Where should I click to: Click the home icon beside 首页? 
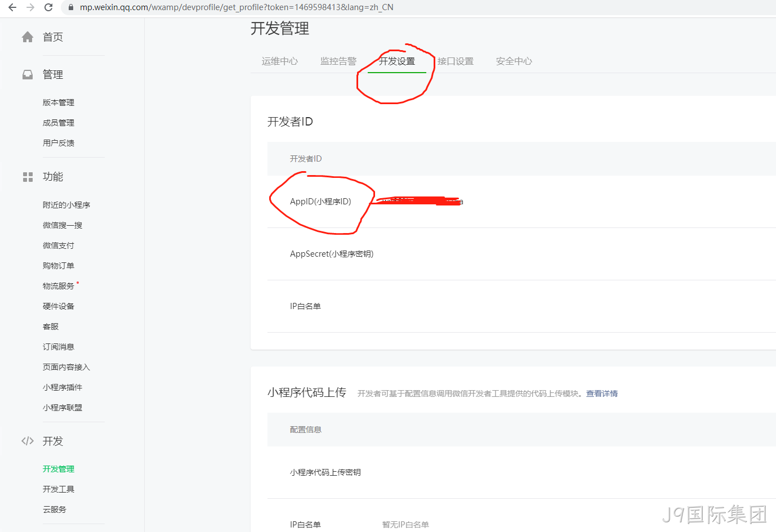click(x=28, y=37)
